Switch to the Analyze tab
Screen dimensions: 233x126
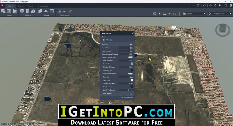point(31,6)
